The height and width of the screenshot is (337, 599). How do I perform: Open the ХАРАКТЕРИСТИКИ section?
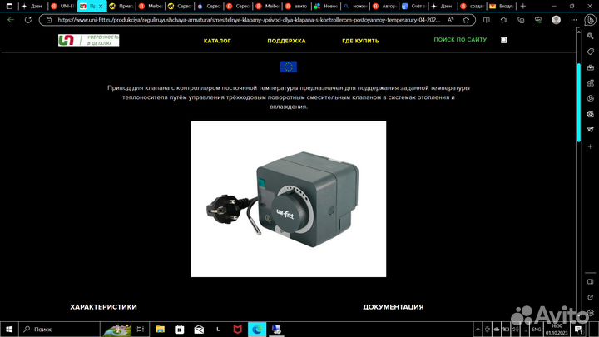click(103, 307)
